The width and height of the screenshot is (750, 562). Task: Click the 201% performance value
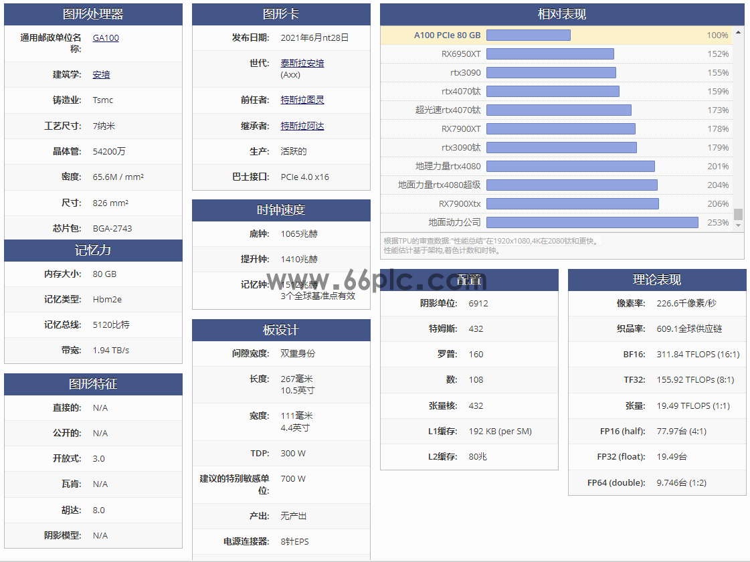click(x=718, y=167)
